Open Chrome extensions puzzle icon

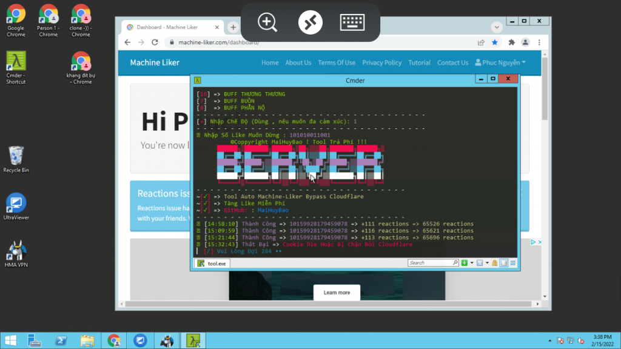pyautogui.click(x=511, y=42)
